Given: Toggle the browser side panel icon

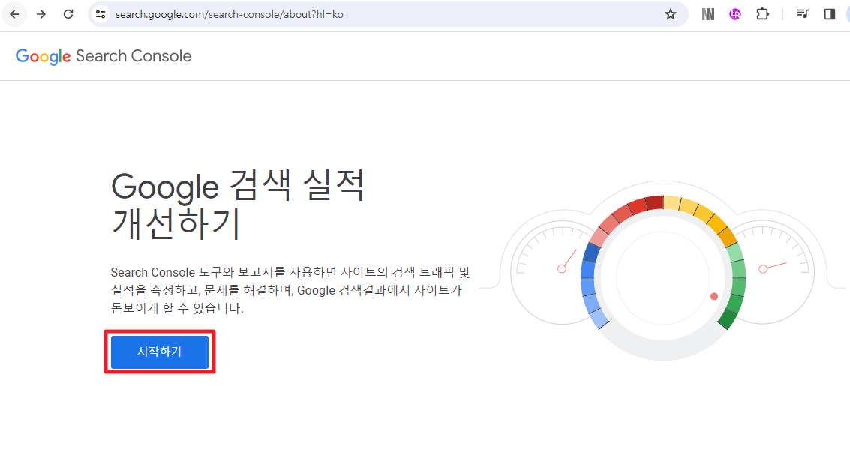Looking at the screenshot, I should [x=830, y=14].
